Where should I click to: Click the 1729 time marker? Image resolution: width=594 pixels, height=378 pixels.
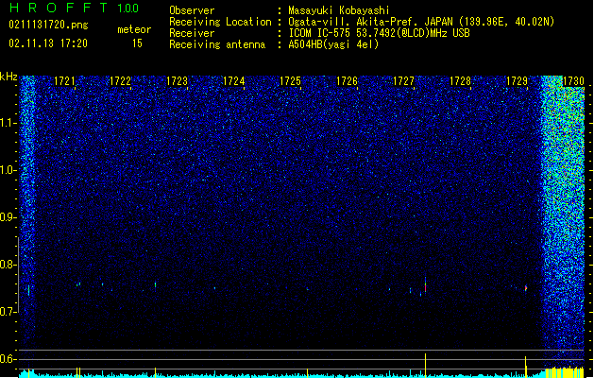point(517,81)
